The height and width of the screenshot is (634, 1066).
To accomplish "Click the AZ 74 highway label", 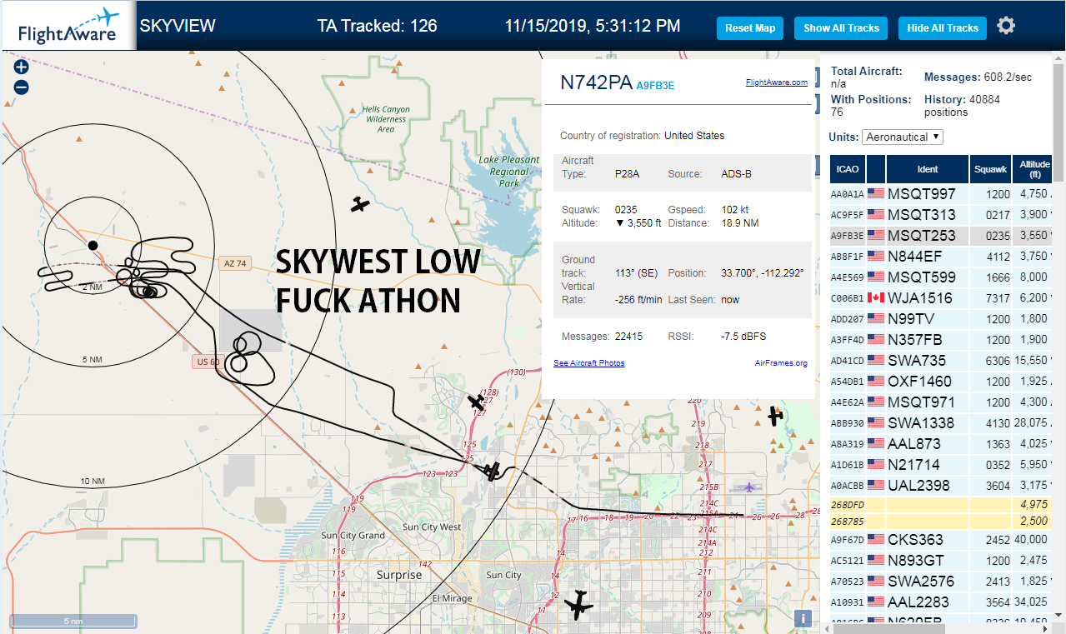I will tap(234, 263).
